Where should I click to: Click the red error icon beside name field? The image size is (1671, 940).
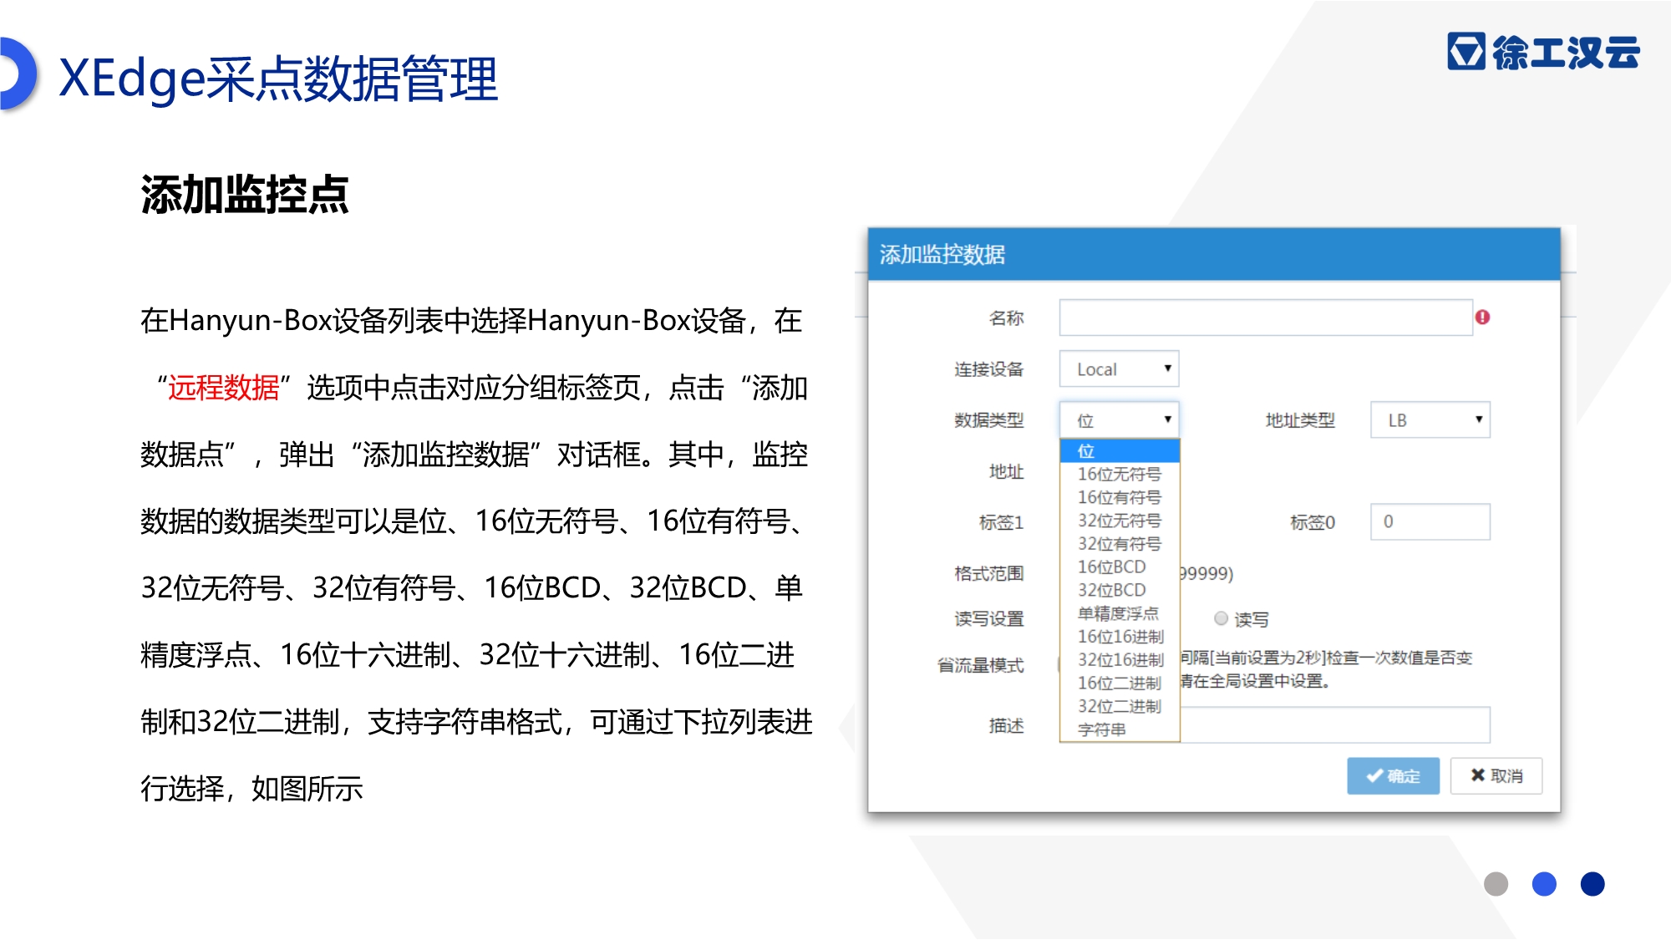click(1482, 318)
